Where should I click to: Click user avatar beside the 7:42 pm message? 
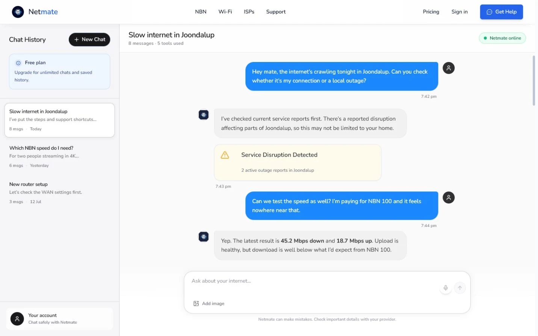click(449, 68)
